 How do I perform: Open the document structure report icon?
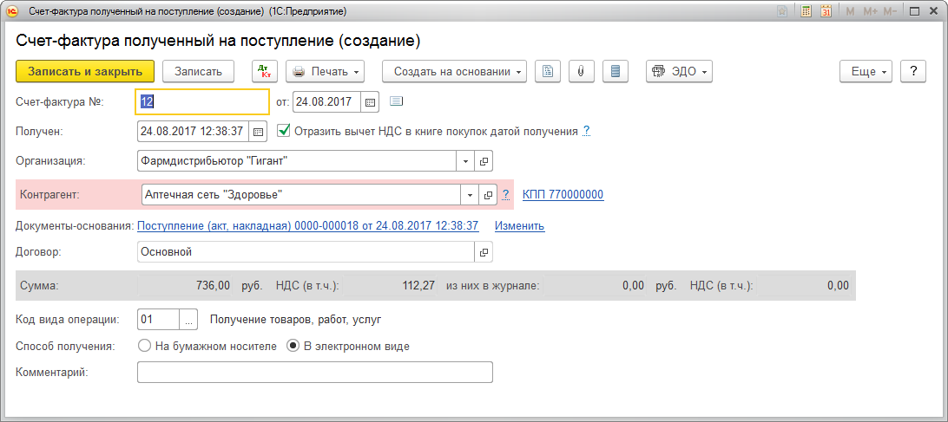[548, 71]
